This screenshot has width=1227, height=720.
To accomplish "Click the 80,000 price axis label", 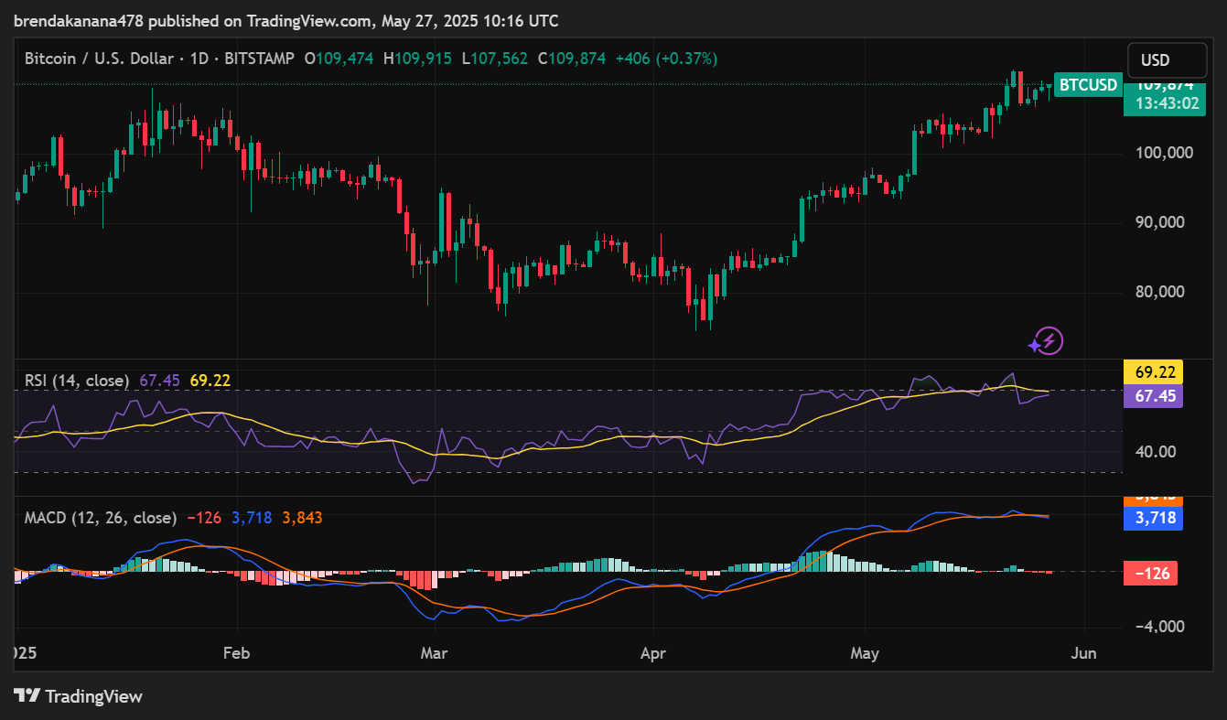I will point(1162,292).
